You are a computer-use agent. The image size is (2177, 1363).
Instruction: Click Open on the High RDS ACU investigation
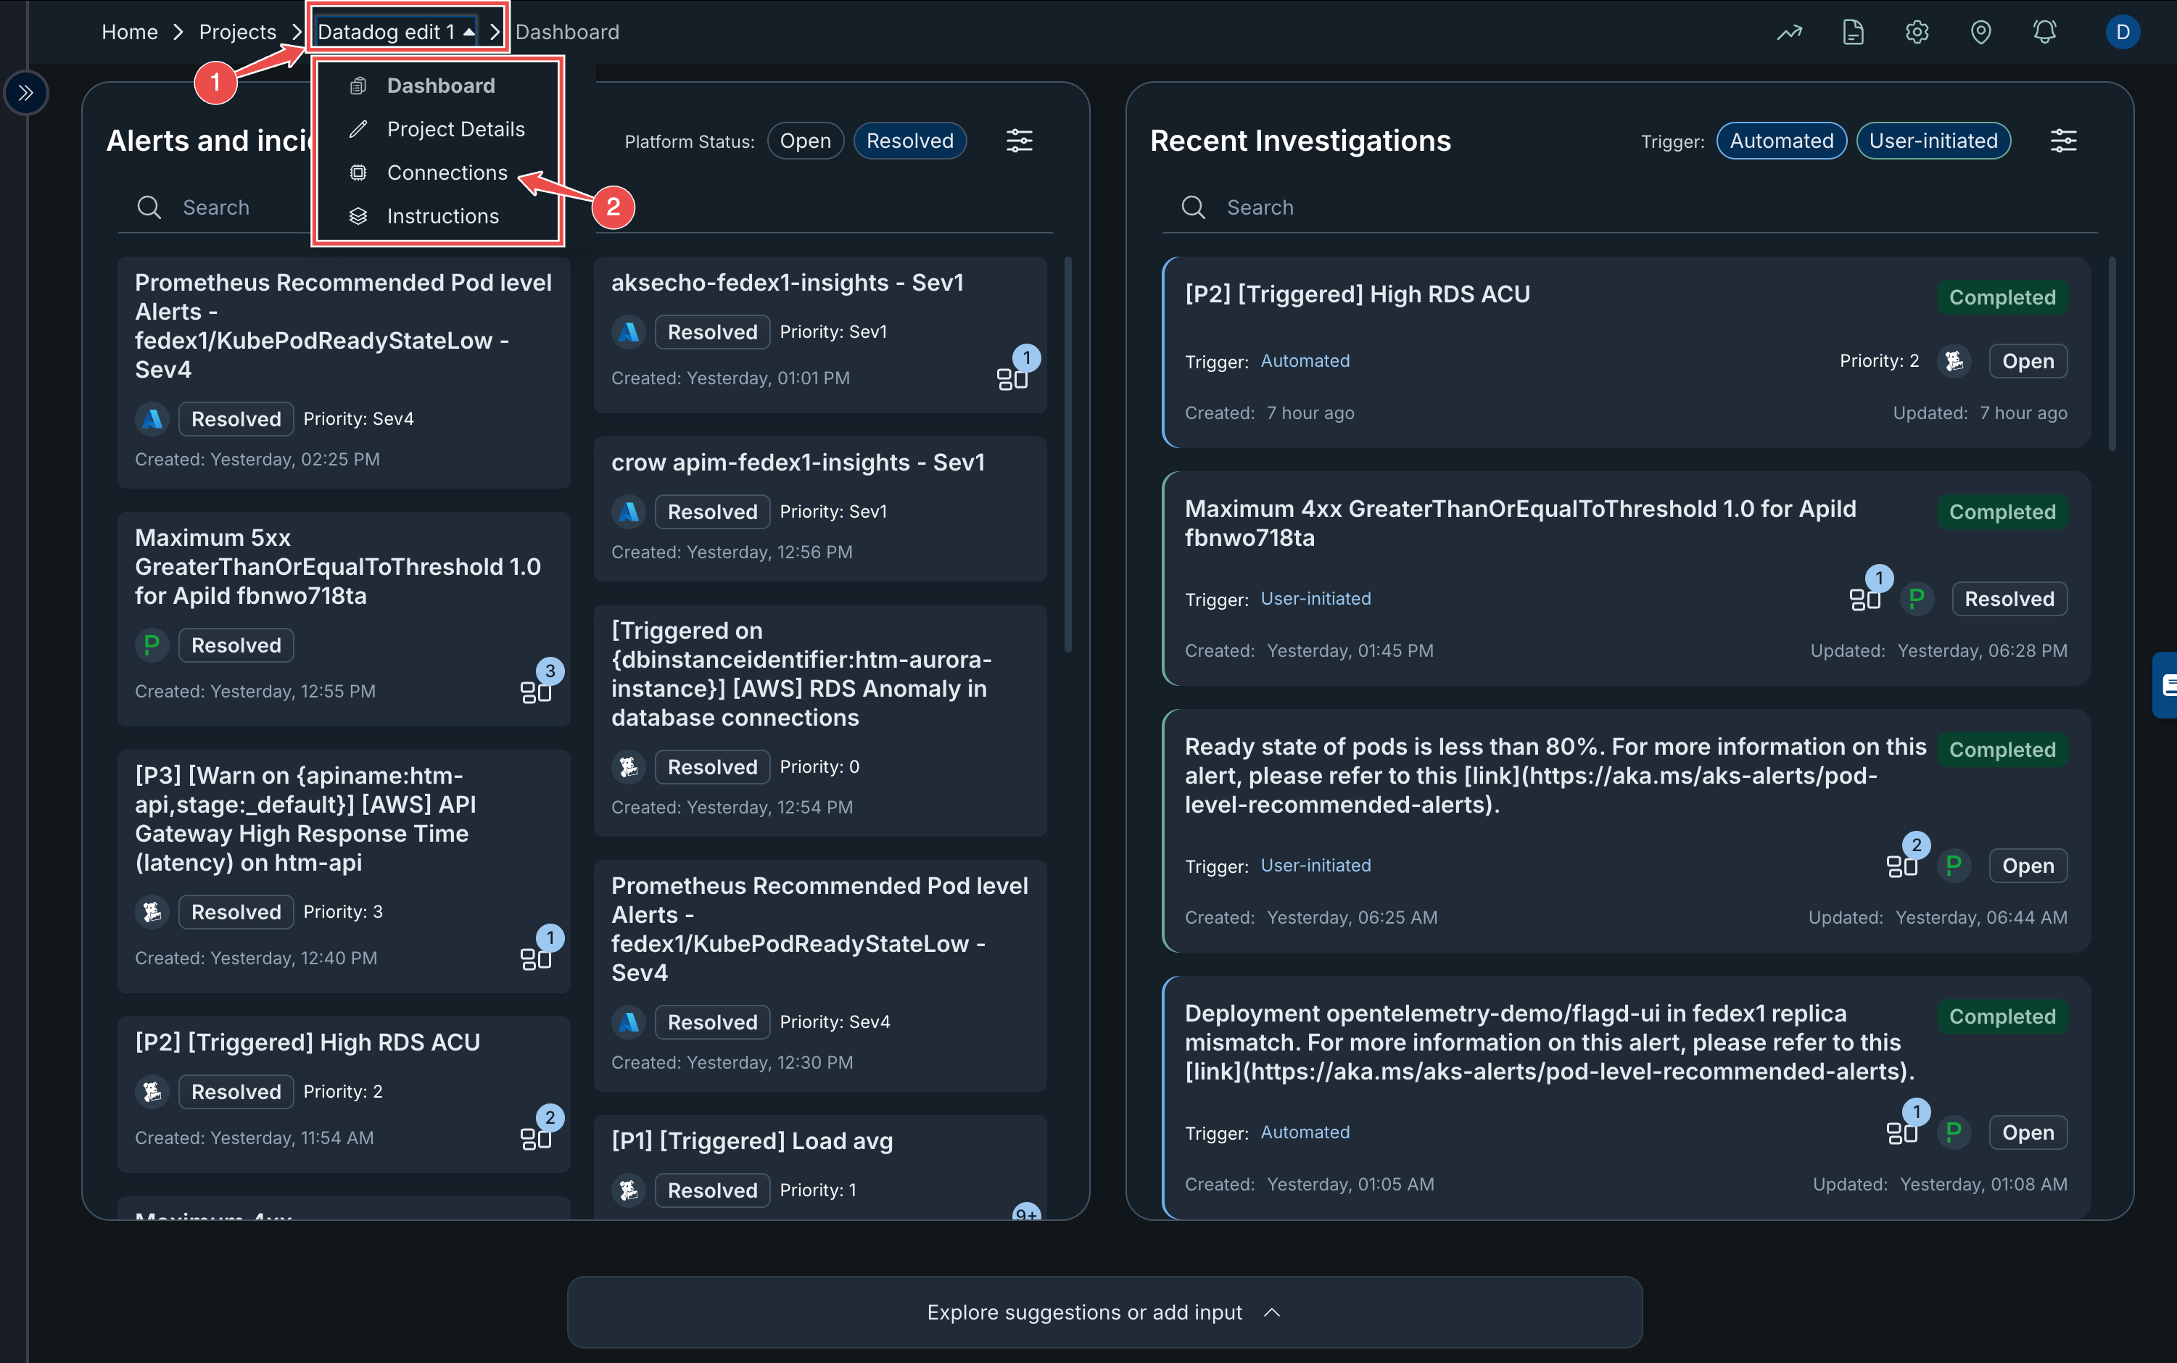click(x=2028, y=360)
